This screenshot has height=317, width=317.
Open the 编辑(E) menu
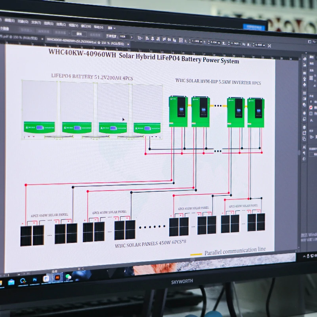(10, 21)
